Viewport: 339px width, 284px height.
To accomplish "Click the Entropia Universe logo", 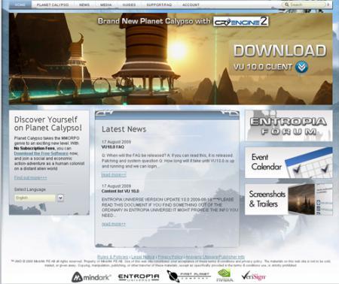I will coord(139,277).
